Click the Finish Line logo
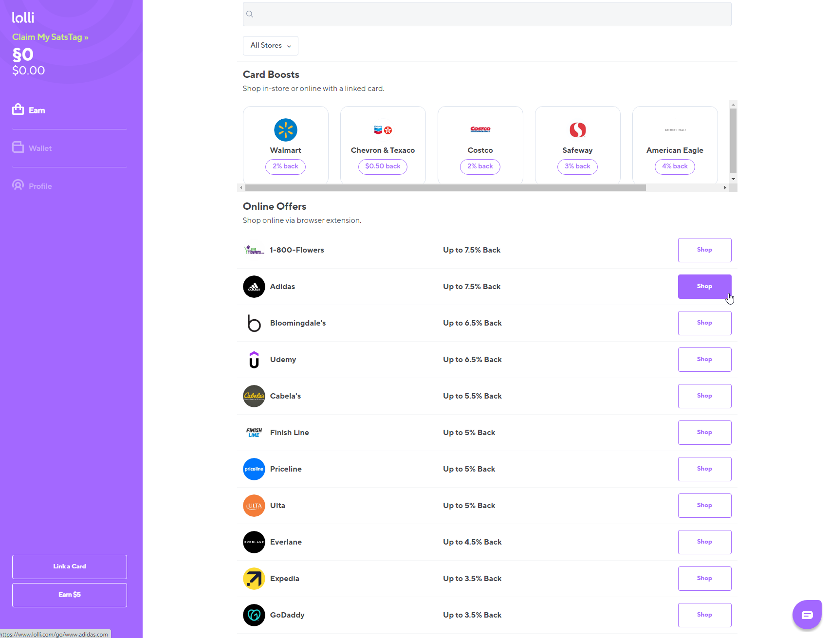The width and height of the screenshot is (829, 638). tap(254, 433)
